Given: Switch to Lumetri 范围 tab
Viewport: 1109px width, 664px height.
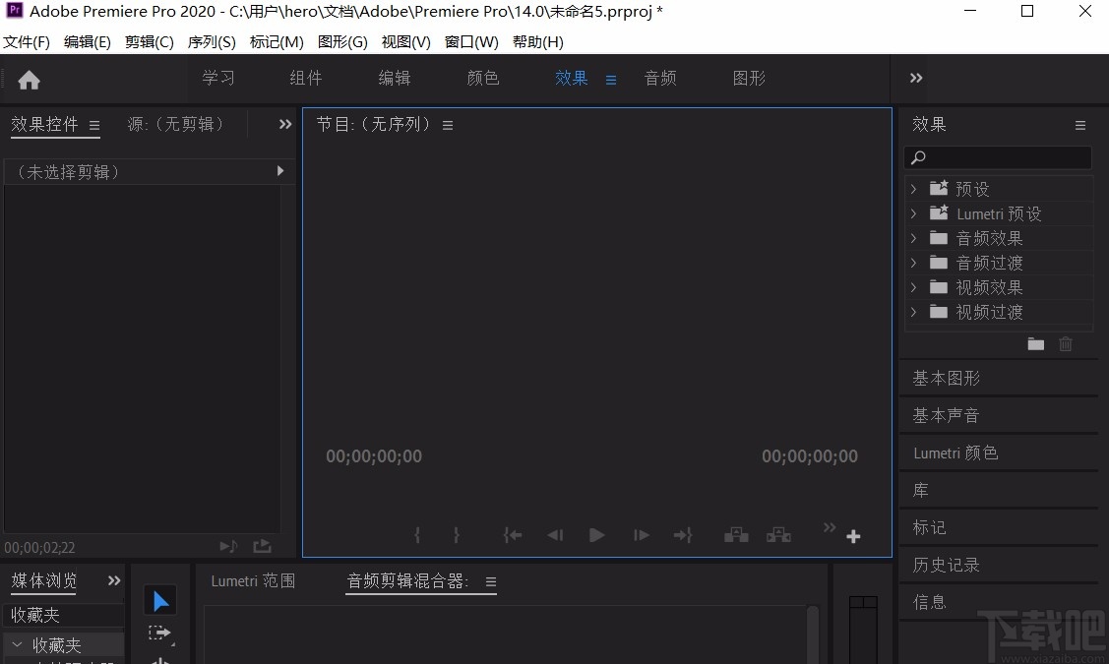Looking at the screenshot, I should click(x=253, y=581).
